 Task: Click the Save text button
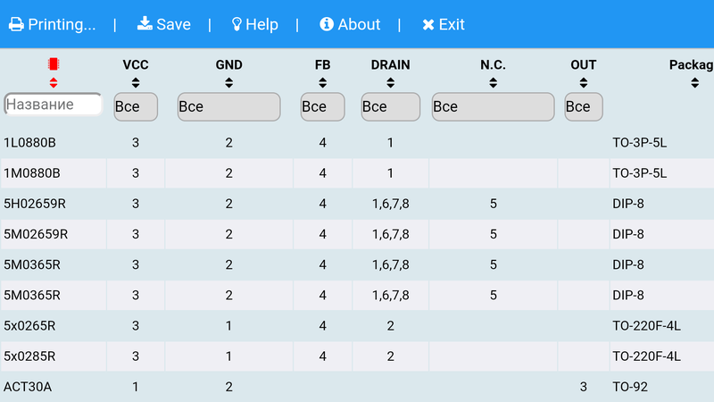173,24
